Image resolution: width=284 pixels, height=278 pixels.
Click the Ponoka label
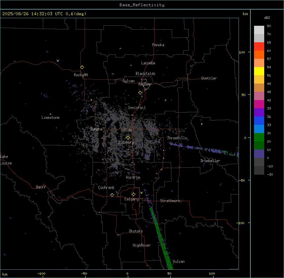pyautogui.click(x=158, y=45)
